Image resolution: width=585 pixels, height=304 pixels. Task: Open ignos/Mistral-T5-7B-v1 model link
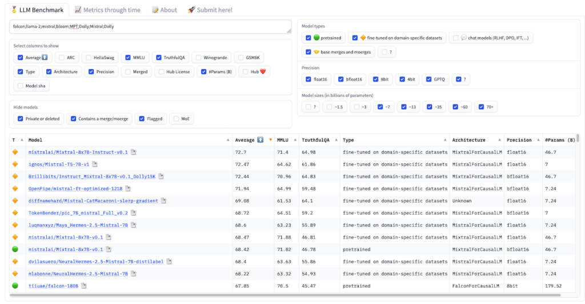point(59,164)
